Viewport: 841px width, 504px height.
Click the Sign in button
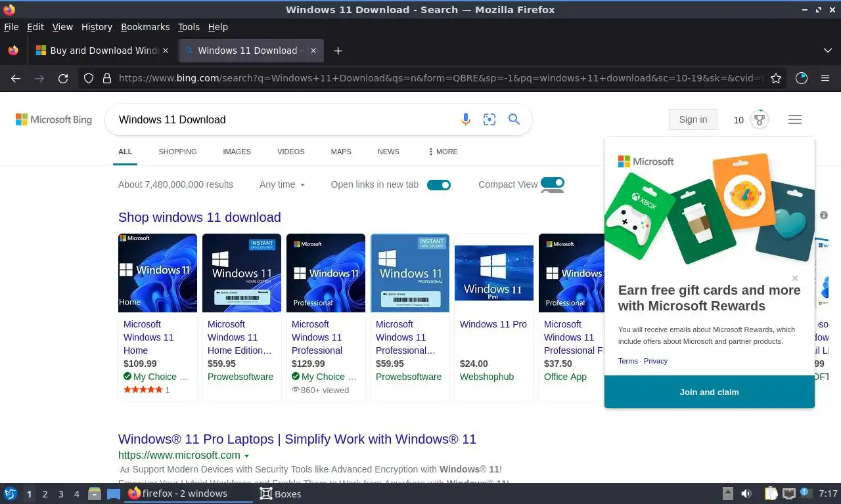[693, 119]
